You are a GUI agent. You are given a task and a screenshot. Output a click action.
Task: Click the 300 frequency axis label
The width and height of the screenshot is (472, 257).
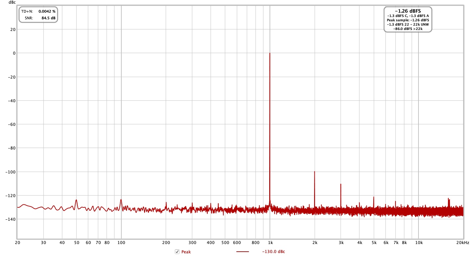pos(192,243)
